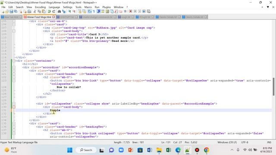Click the Zoom In toolbar icon

70,12
